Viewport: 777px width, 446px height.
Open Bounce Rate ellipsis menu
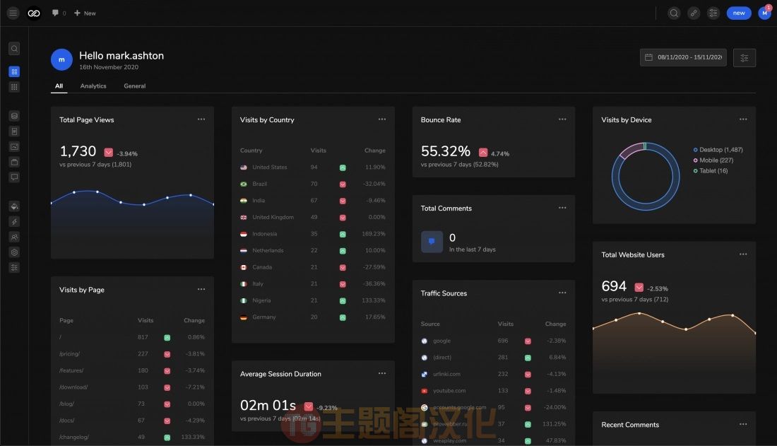coord(562,119)
